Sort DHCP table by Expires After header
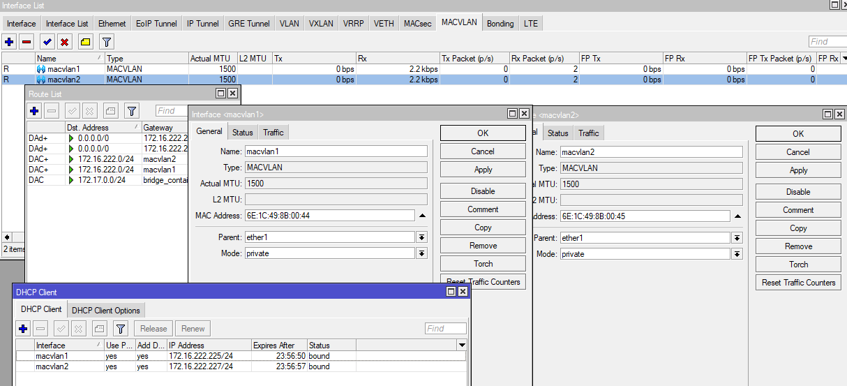 280,346
